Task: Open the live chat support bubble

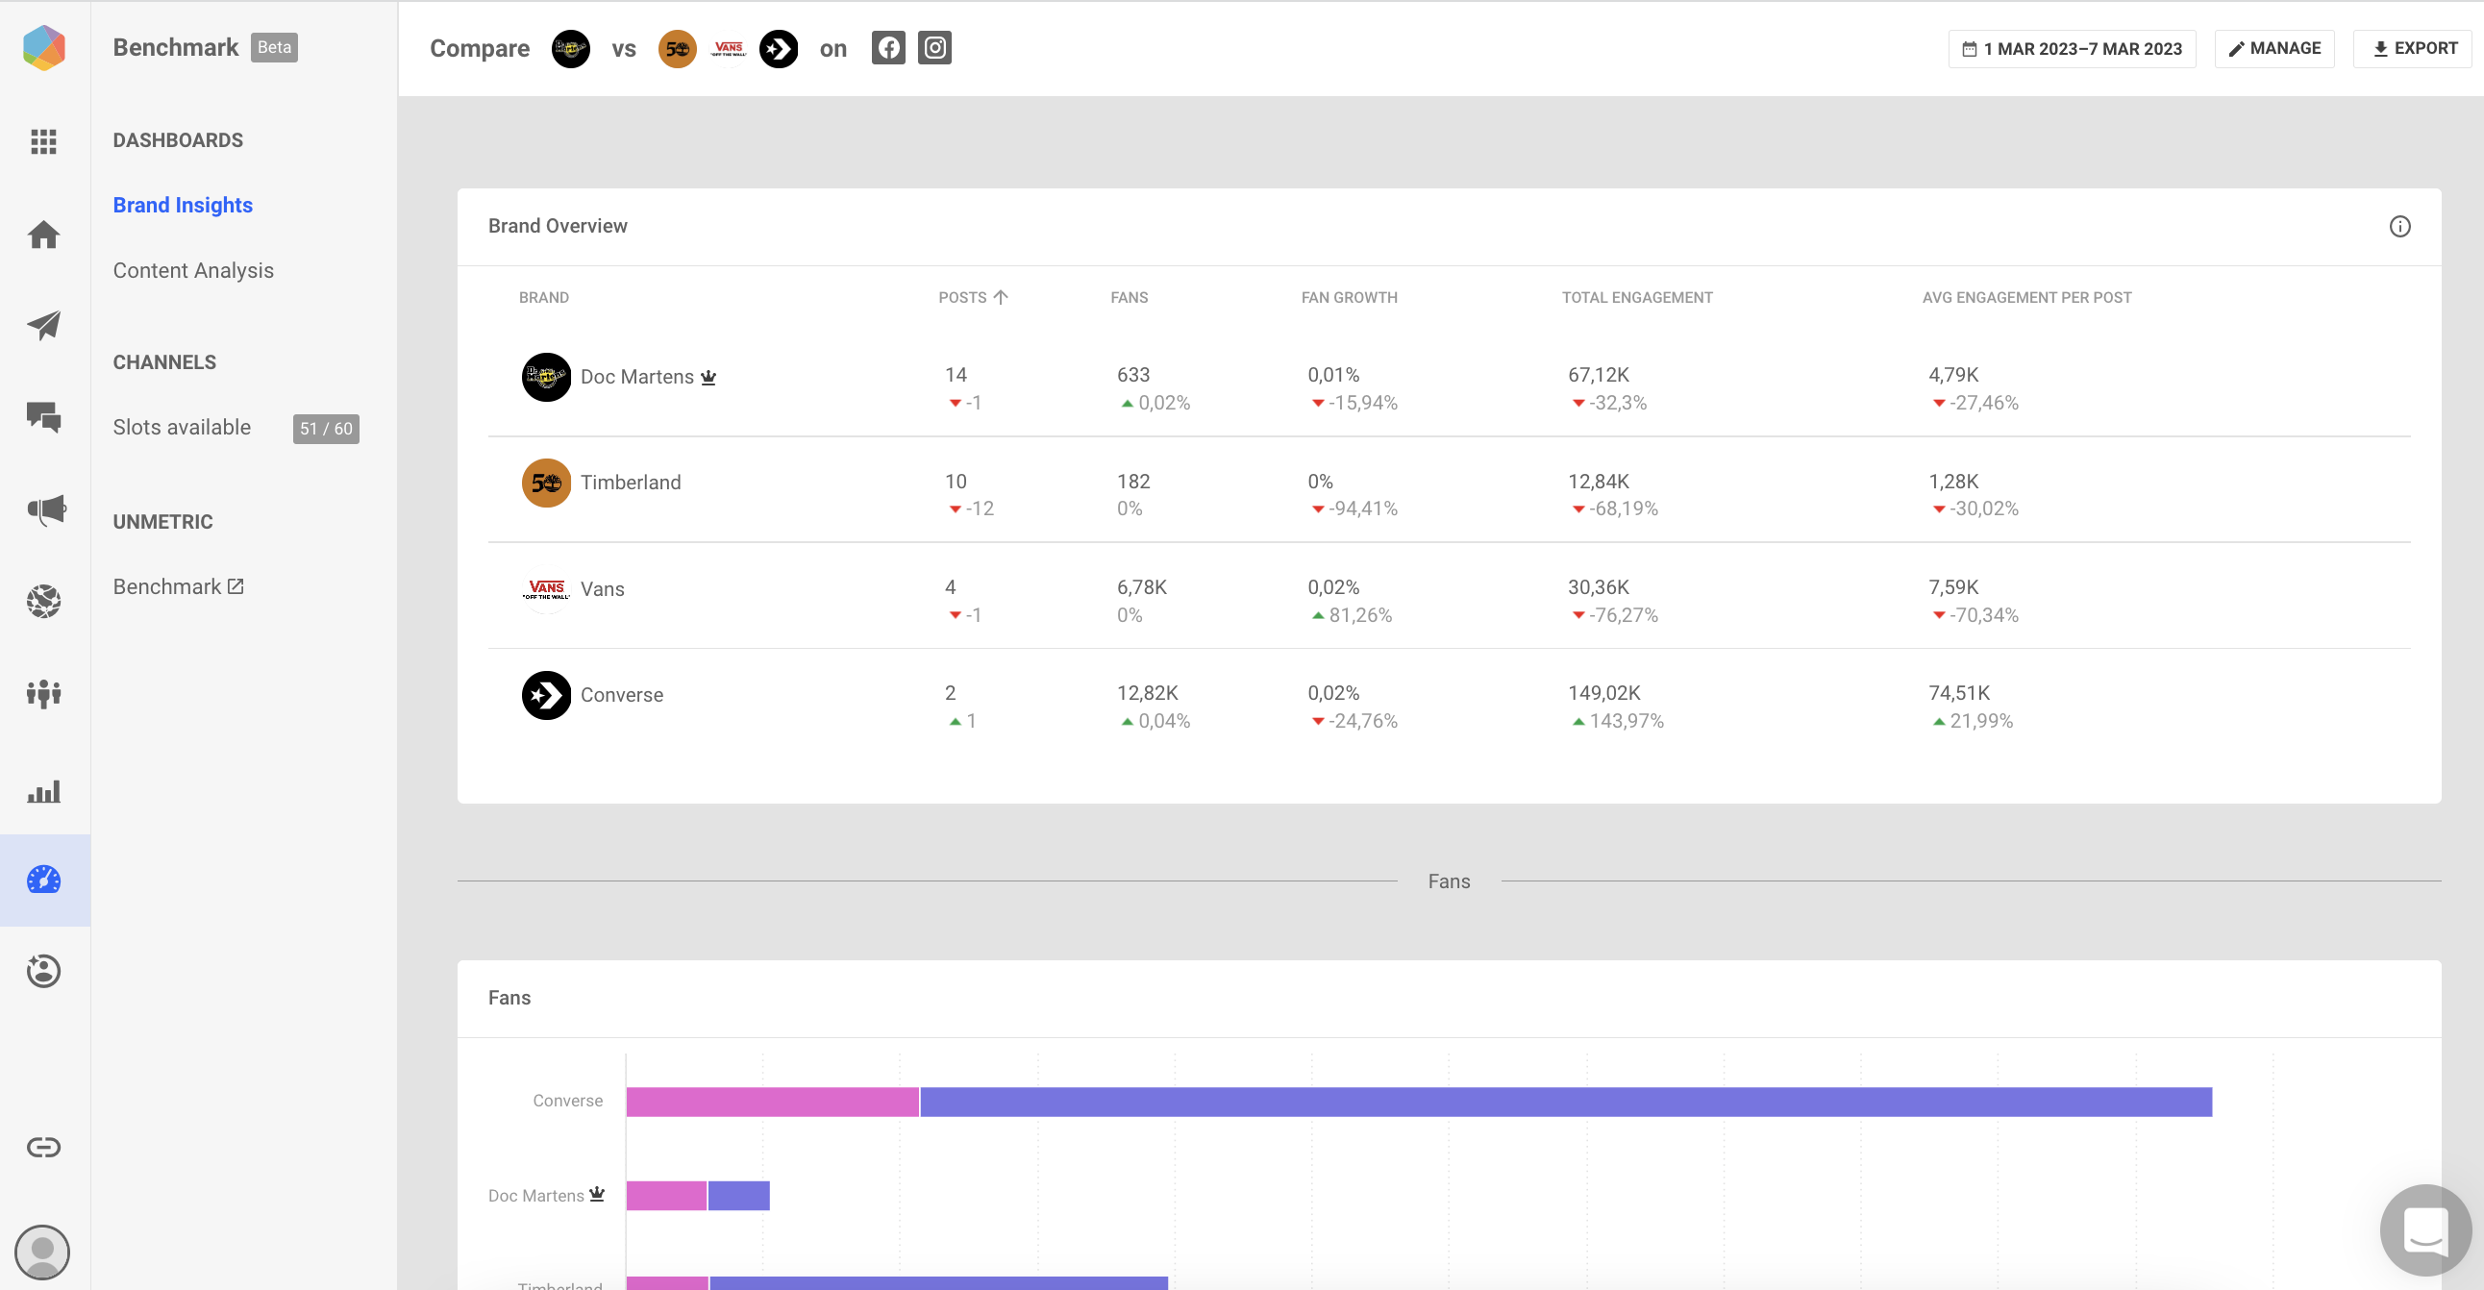Action: pos(2425,1230)
